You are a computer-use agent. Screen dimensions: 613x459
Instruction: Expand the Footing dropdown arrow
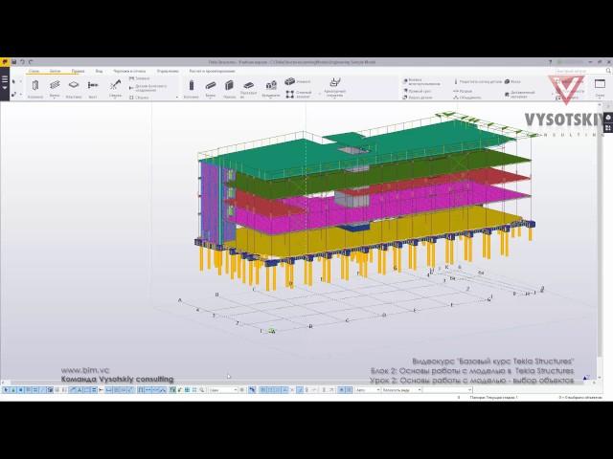coord(271,98)
